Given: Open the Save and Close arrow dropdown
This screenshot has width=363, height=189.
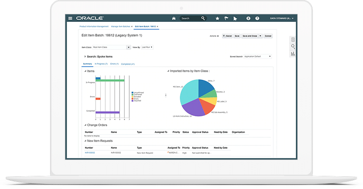Looking at the screenshot, I should pyautogui.click(x=260, y=36).
